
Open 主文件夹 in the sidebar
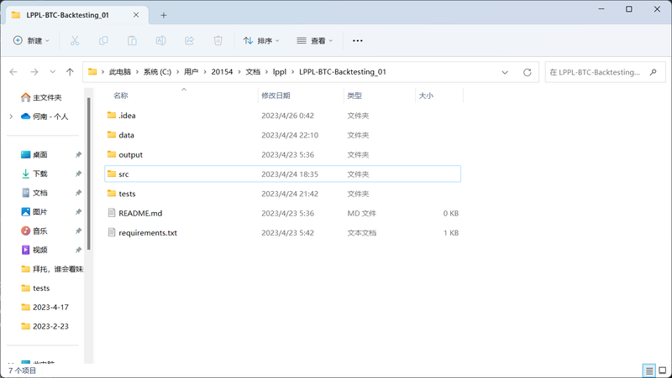pos(41,97)
